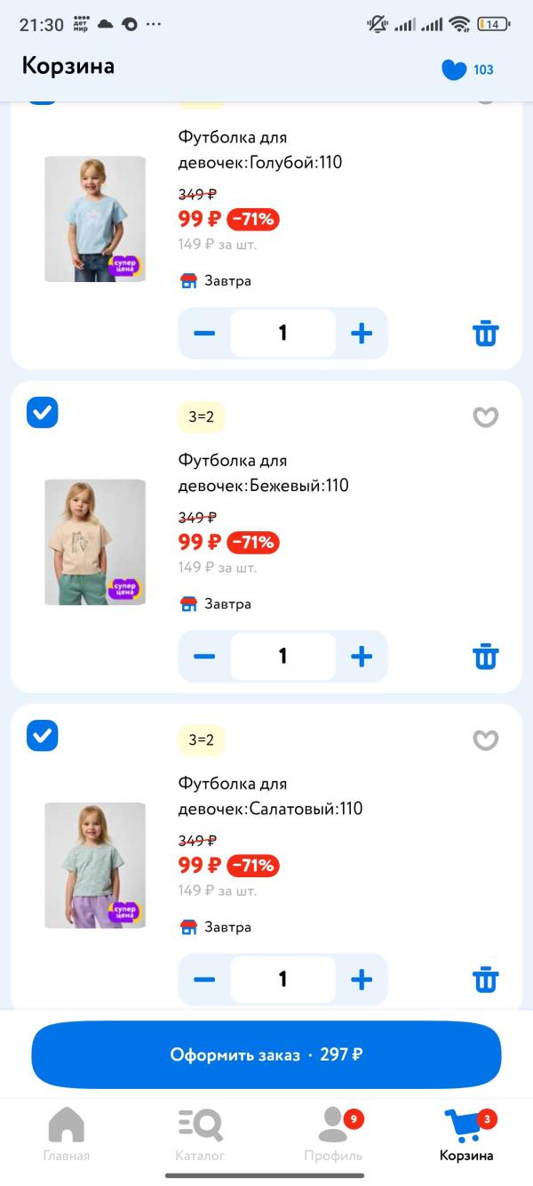Viewport: 533px width, 1186px height.
Task: Tap trash icon for Салатовый t-shirt
Action: point(485,980)
